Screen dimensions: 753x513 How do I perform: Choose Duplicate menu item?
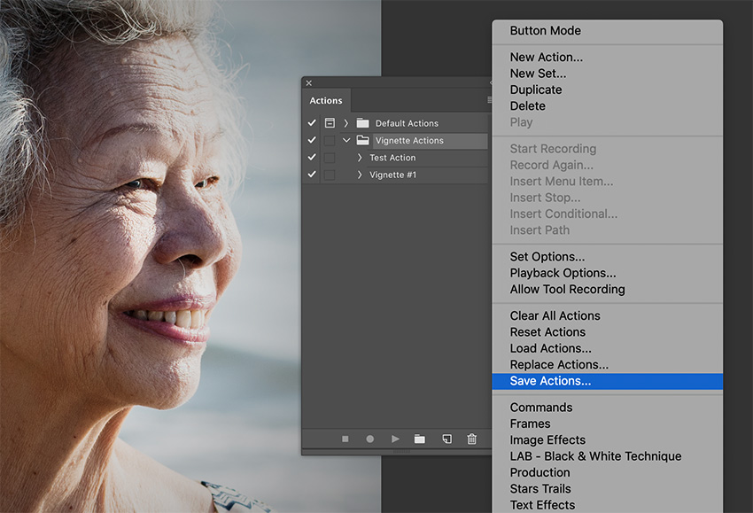[x=608, y=89]
